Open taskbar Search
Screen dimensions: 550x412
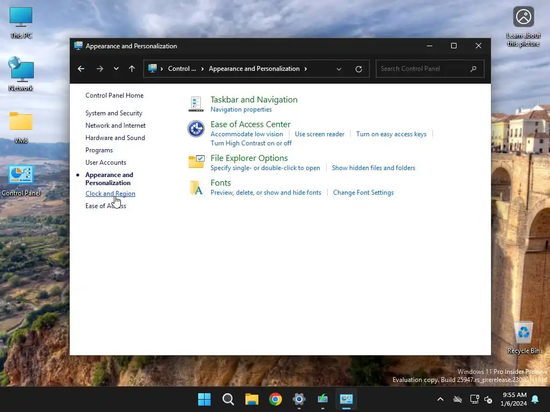tap(228, 399)
